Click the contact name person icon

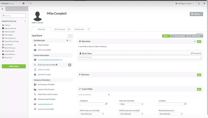click(35, 45)
